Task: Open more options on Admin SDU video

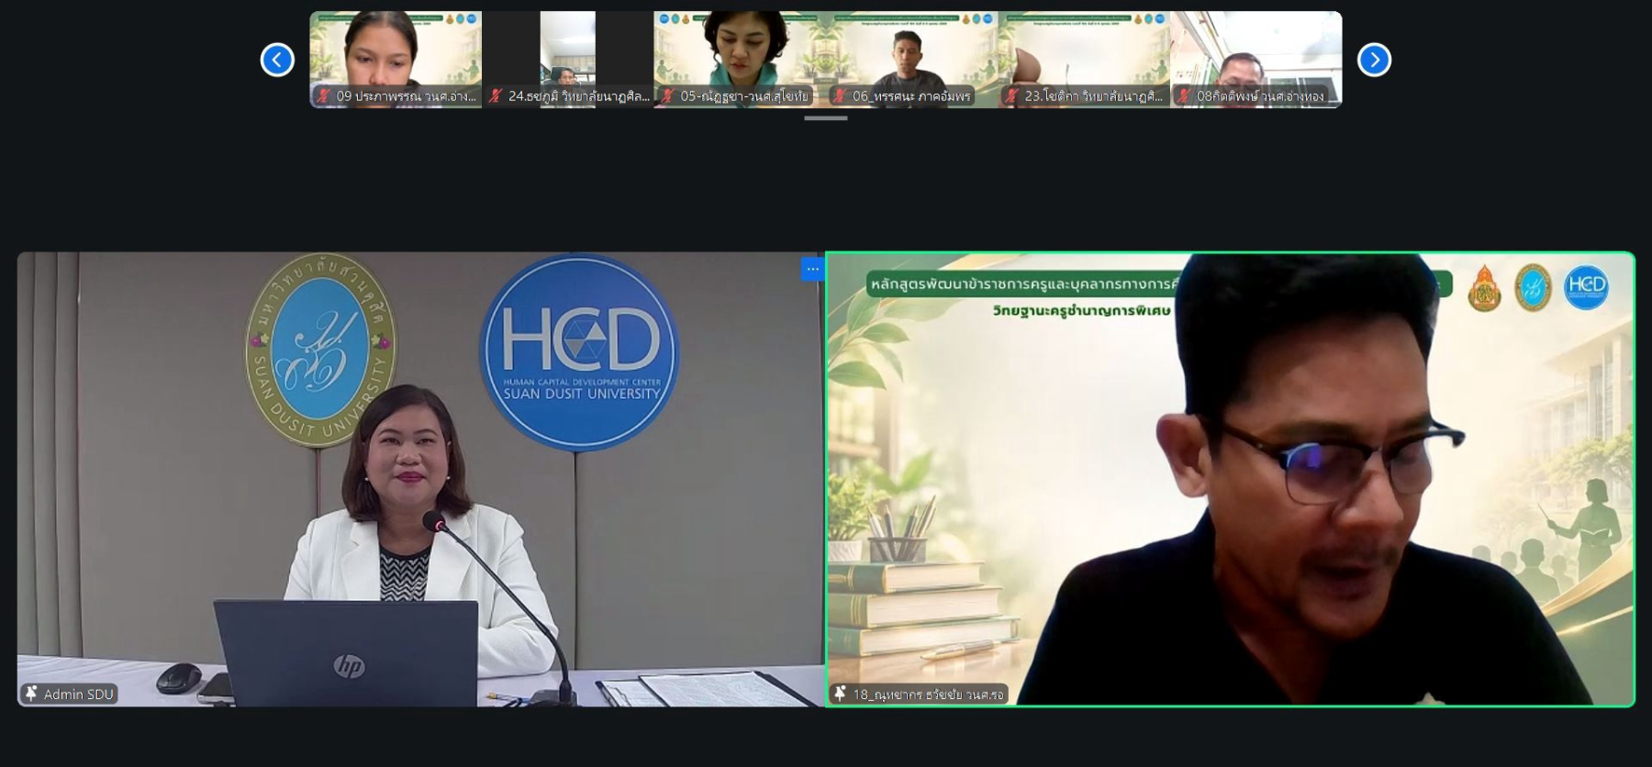Action: 812,269
